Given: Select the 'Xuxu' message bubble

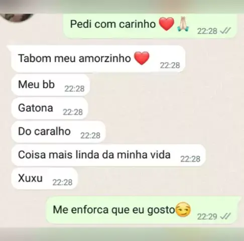Looking at the screenshot, I should (x=44, y=179).
